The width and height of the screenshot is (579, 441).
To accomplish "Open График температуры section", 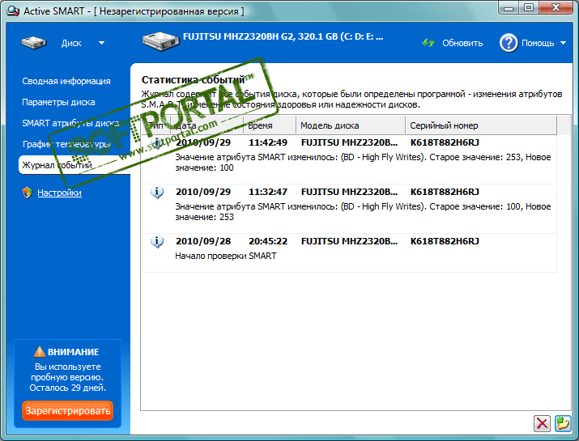I will pyautogui.click(x=66, y=144).
